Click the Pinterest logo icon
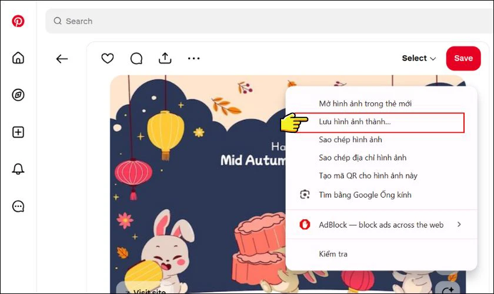Image resolution: width=494 pixels, height=294 pixels. point(18,21)
